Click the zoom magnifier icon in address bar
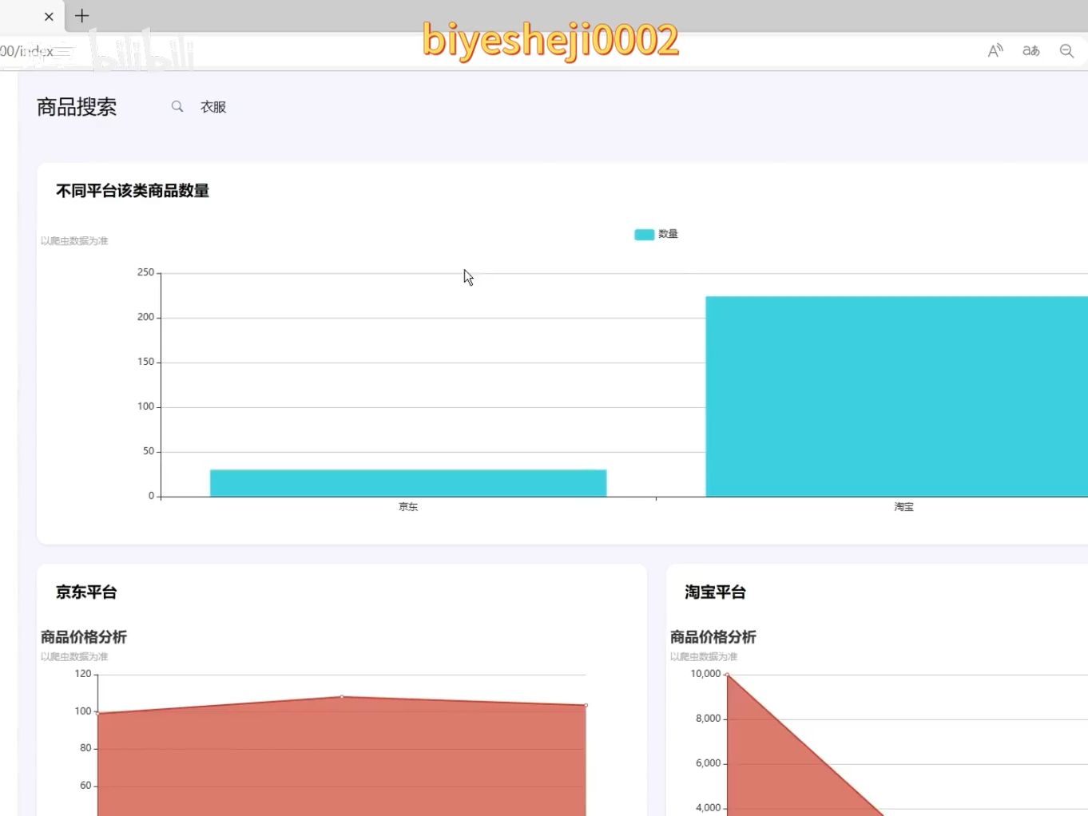Screen dimensions: 1088x816 pos(1066,51)
